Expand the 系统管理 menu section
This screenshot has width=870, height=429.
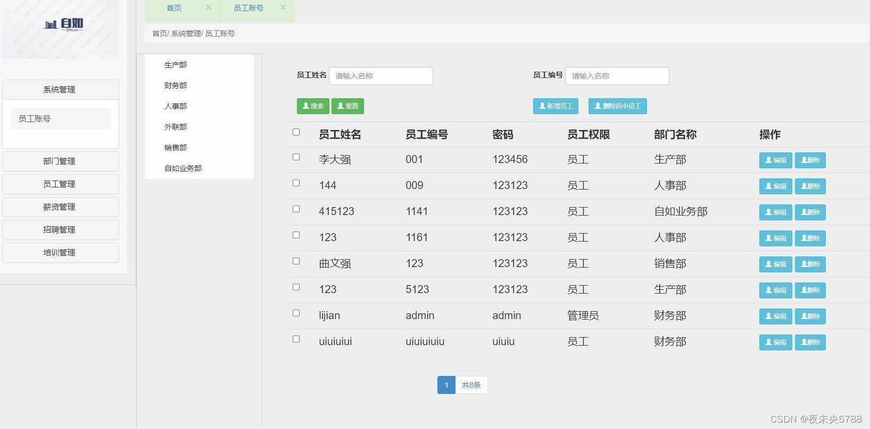(61, 90)
